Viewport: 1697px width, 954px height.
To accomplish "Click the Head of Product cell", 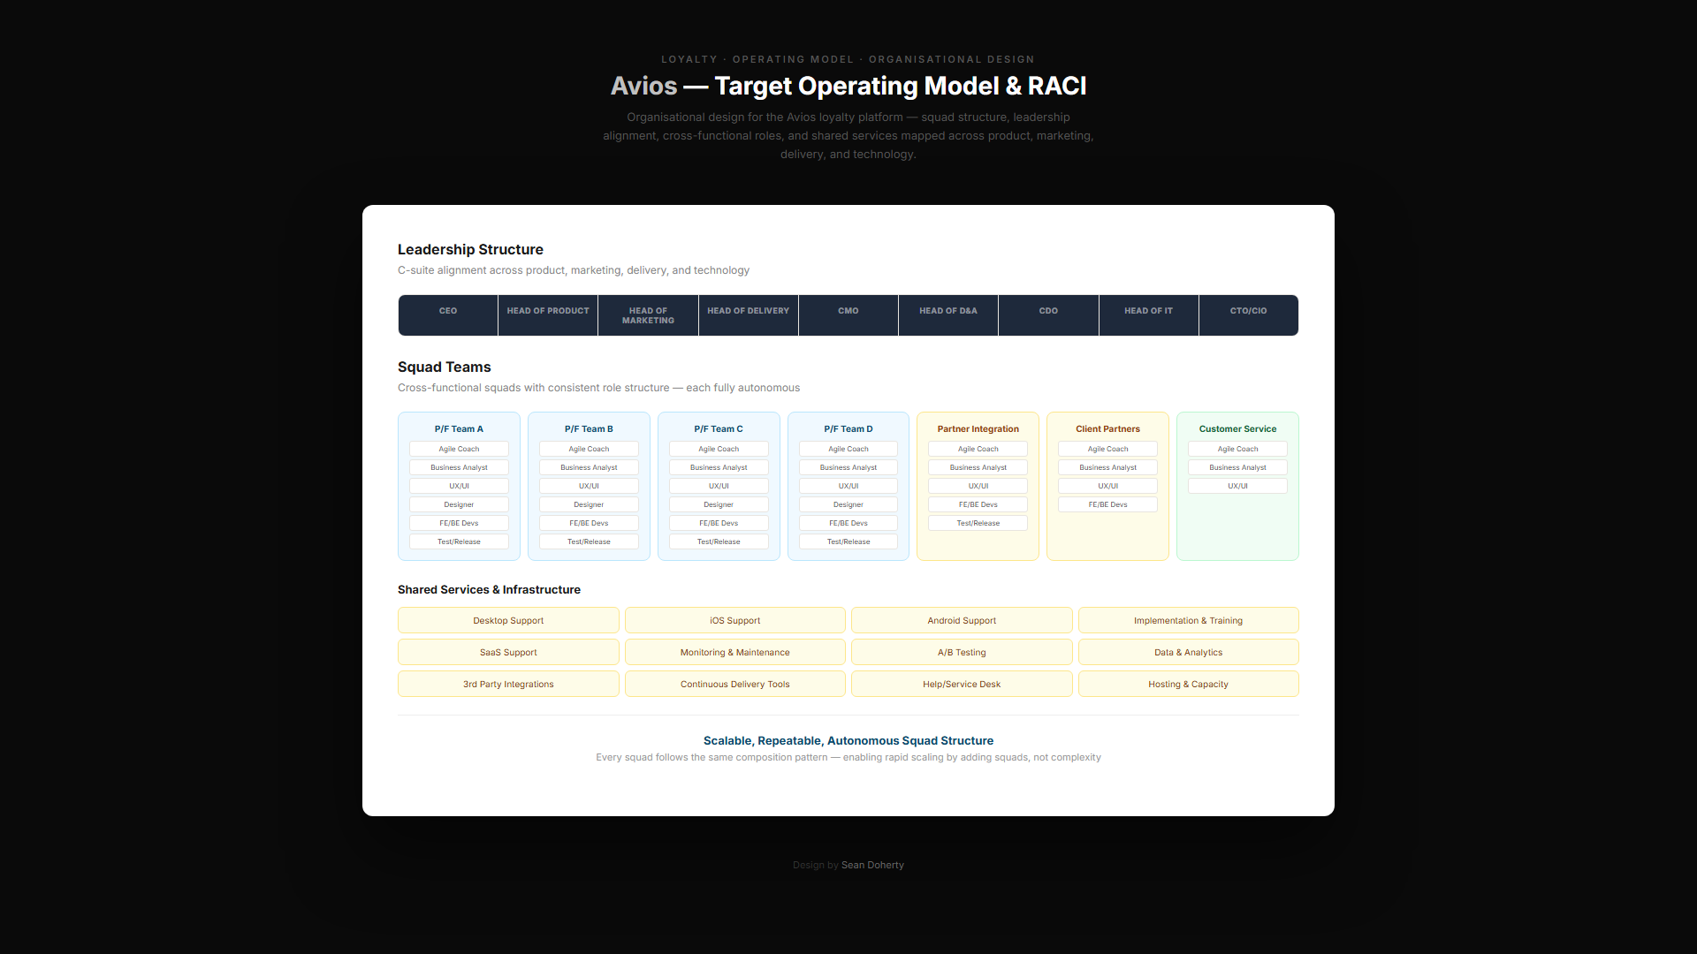I will point(548,314).
